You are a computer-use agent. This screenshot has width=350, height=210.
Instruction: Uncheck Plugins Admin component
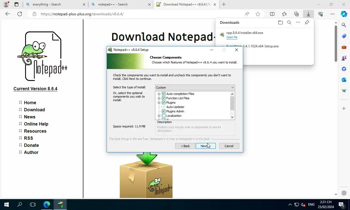pos(164,111)
